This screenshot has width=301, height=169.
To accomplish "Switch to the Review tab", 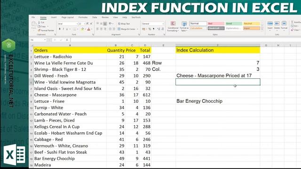I will [105, 17].
